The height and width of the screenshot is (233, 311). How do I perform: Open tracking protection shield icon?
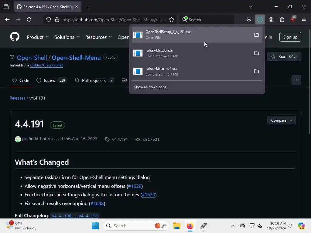pyautogui.click(x=49, y=20)
